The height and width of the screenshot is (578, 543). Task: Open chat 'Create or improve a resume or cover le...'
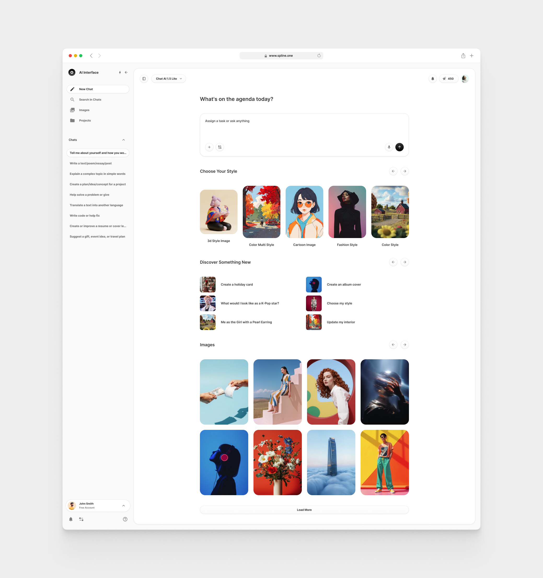tap(98, 226)
